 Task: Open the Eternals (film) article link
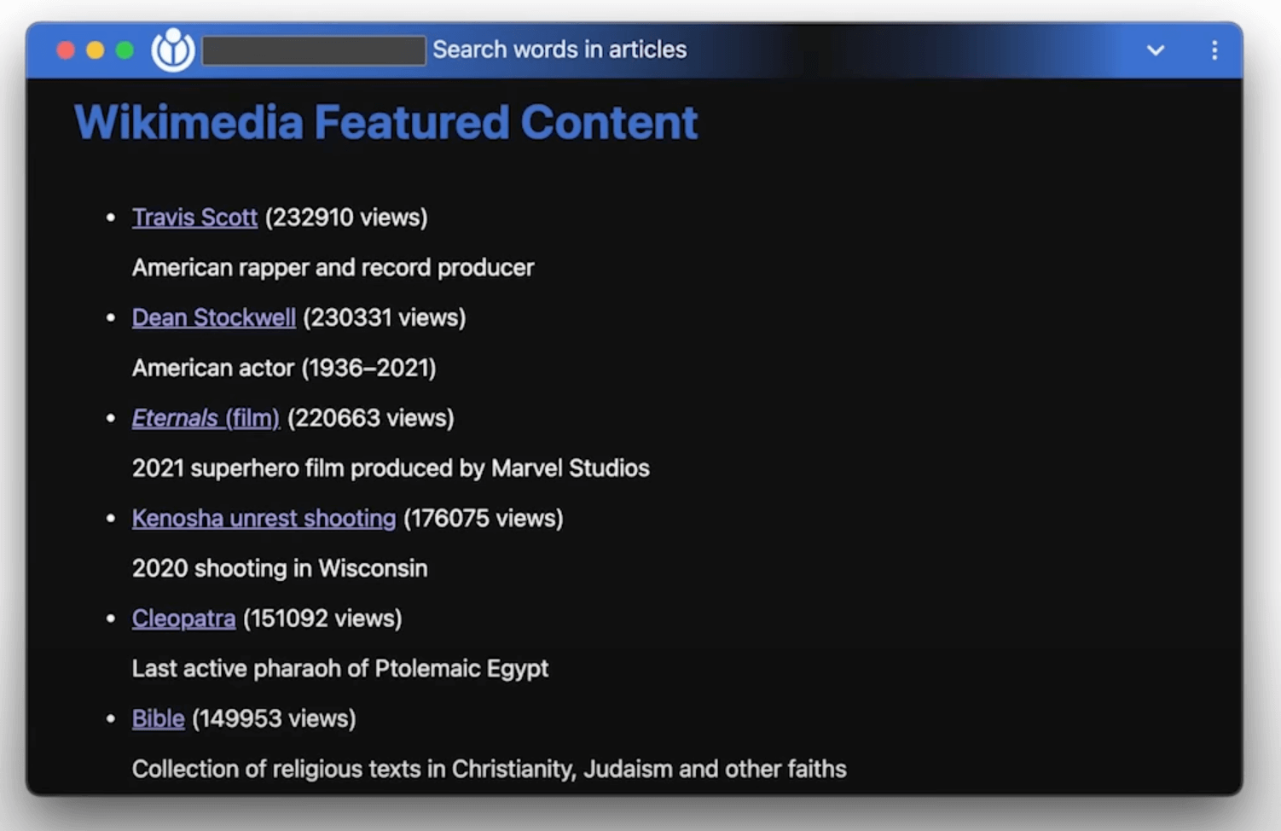[x=206, y=418]
